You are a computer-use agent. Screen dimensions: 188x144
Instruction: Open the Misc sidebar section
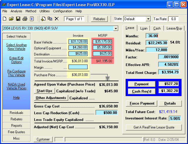pos(16,138)
